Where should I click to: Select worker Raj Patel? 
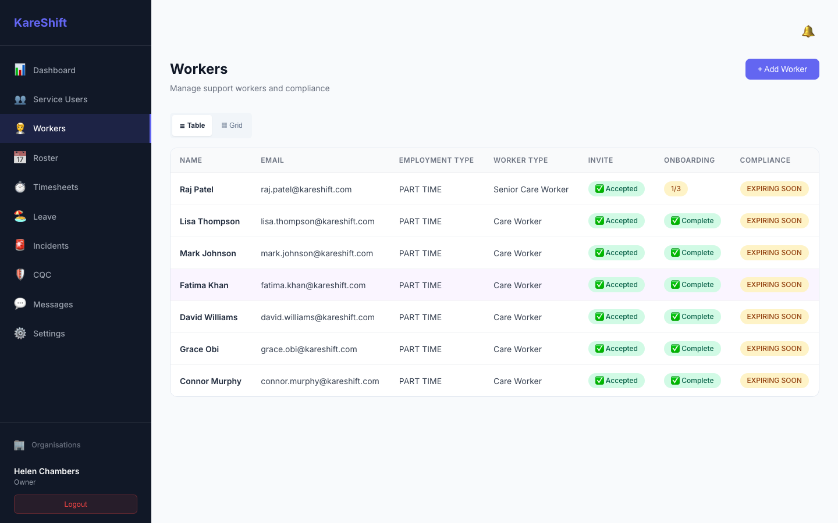(197, 189)
